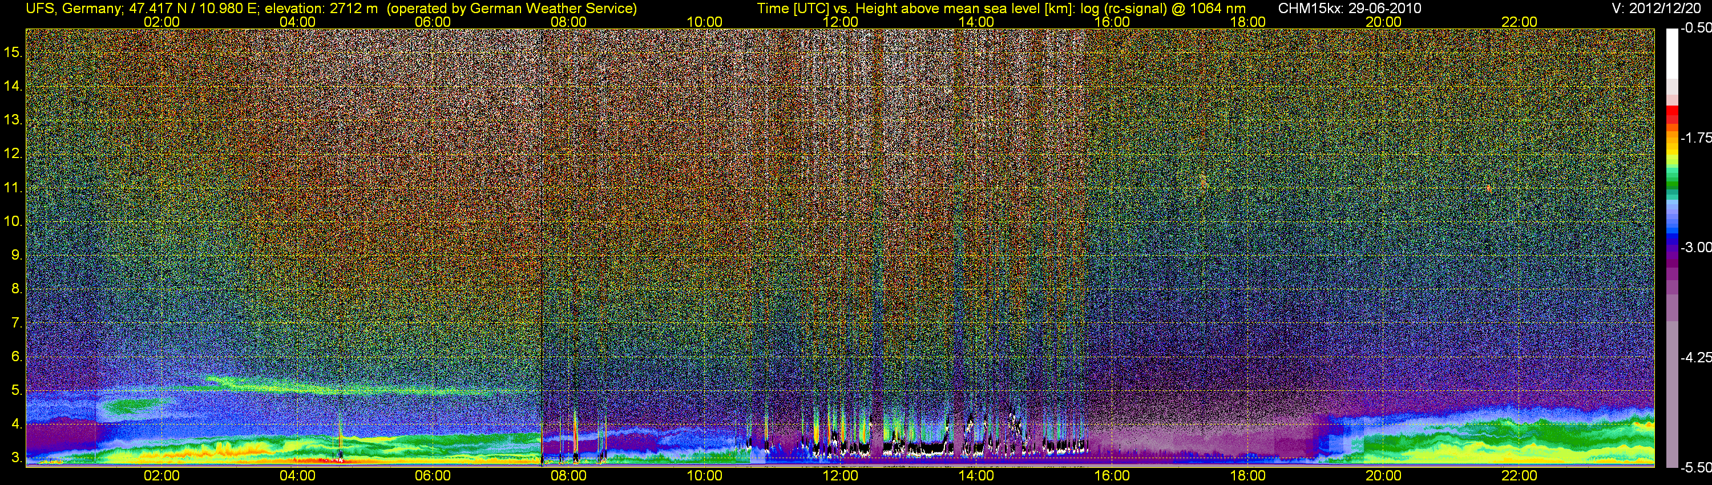
Task: Click the '7.' height axis label
Action: (x=17, y=323)
